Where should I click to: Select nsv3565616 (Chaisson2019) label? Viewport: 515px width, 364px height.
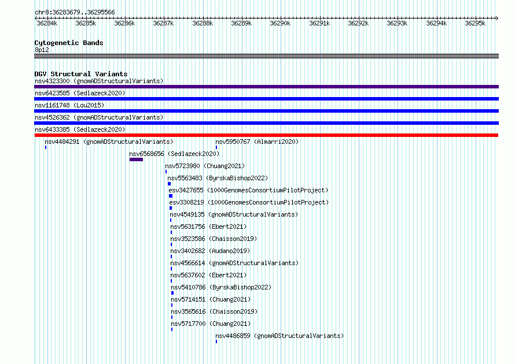[x=214, y=311]
